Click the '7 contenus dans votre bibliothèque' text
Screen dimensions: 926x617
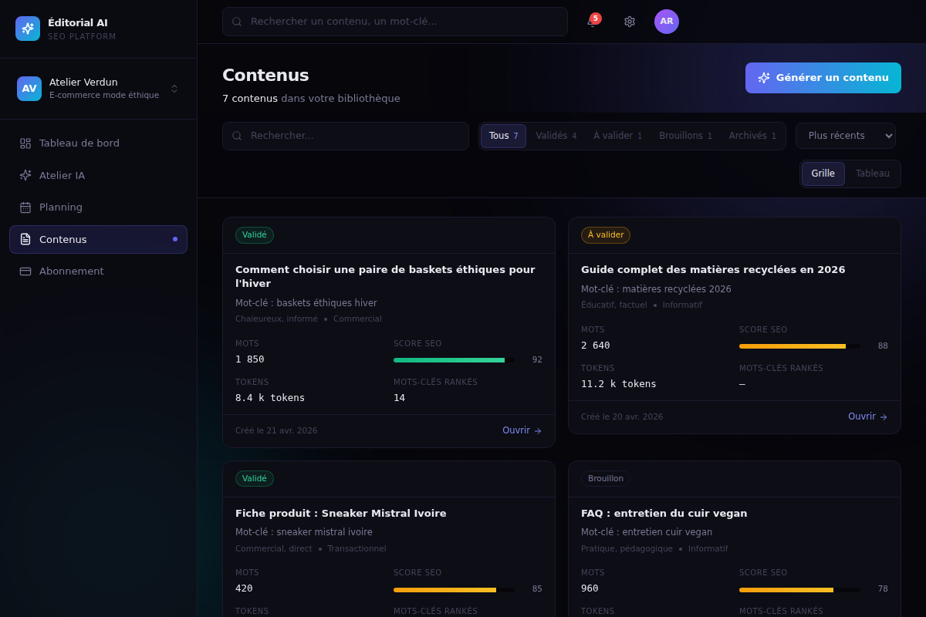click(x=311, y=99)
